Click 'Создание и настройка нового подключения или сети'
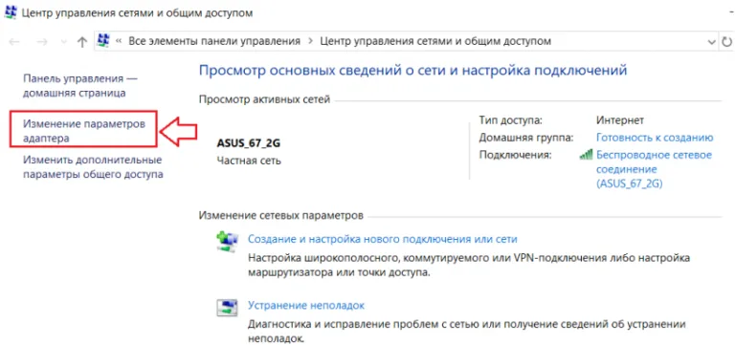Viewport: 735px width, 345px height. (x=382, y=239)
